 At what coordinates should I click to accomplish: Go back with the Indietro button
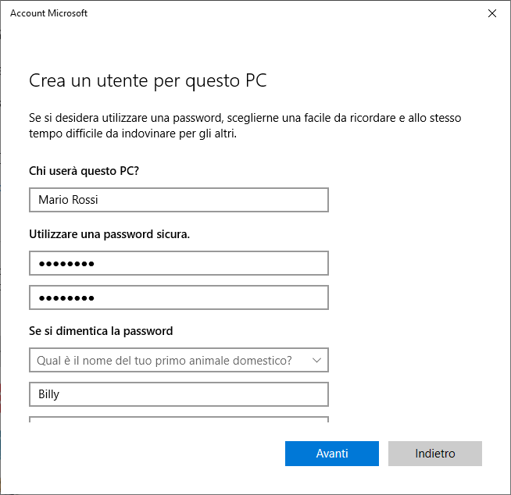pos(434,454)
